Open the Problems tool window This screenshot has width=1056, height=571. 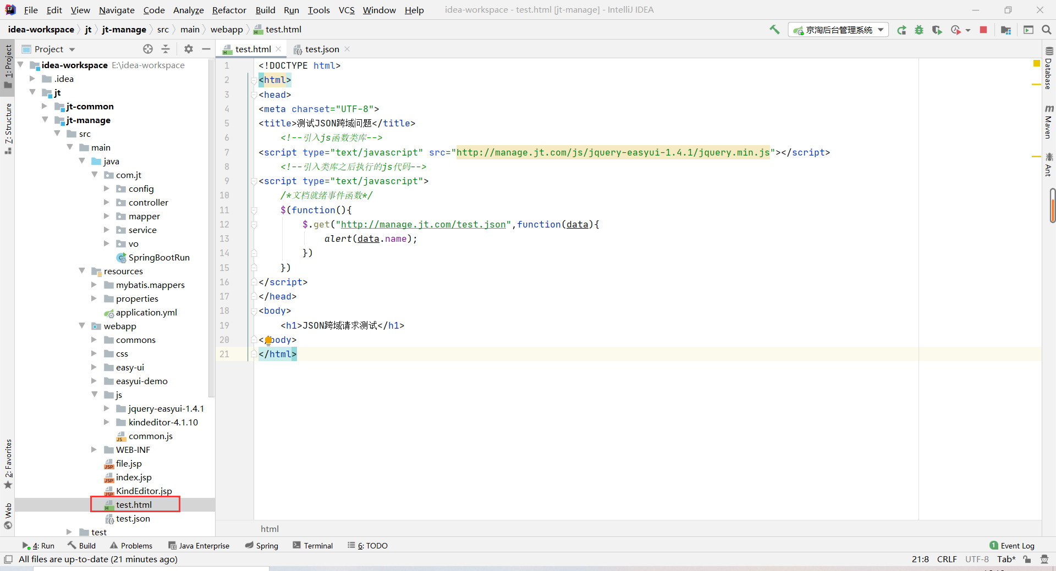[131, 546]
